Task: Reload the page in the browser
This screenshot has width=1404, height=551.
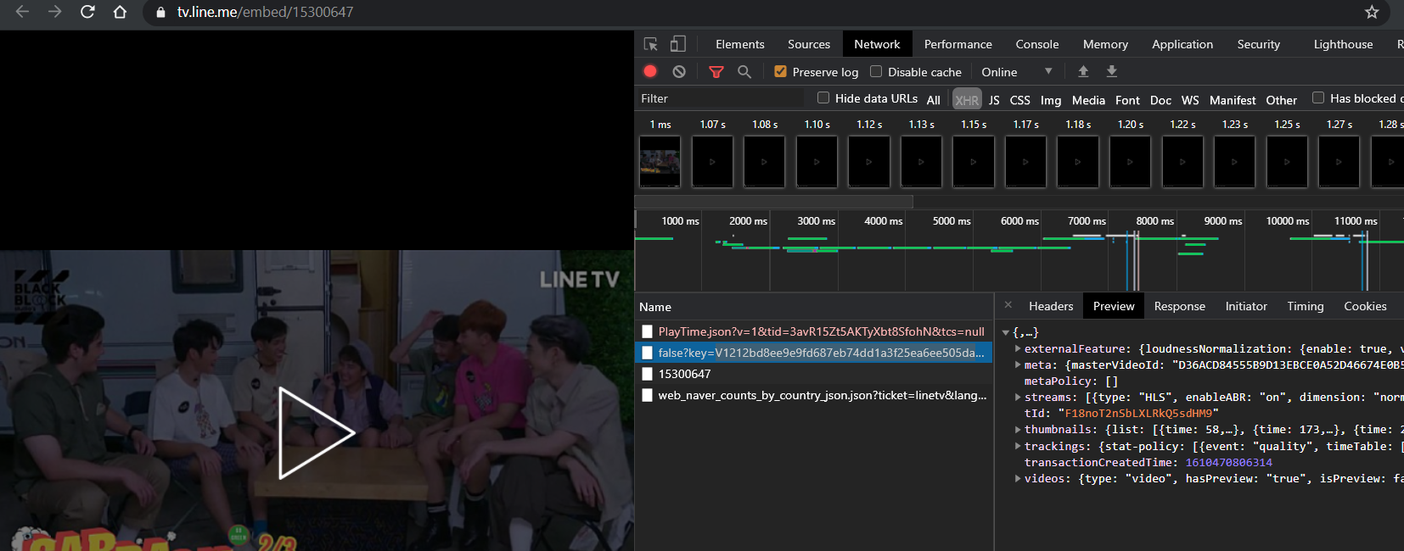Action: point(87,12)
